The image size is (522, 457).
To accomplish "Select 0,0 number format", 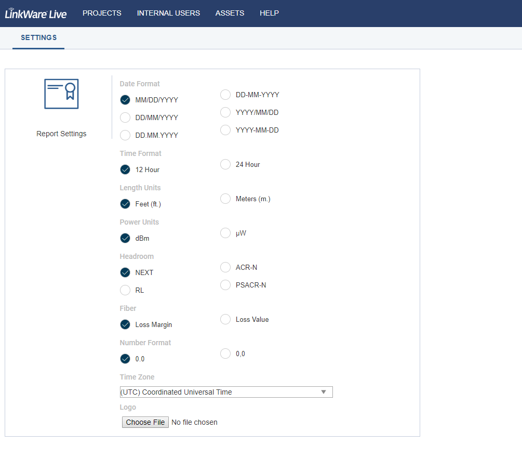I will click(225, 354).
